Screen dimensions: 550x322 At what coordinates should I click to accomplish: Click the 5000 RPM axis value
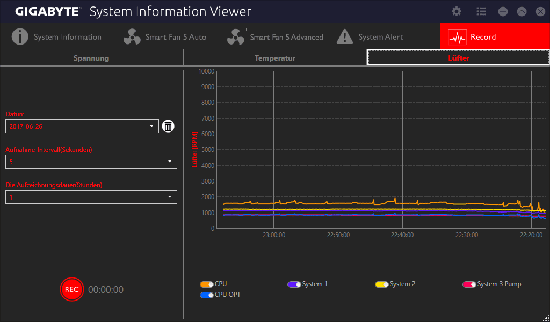[x=208, y=150]
